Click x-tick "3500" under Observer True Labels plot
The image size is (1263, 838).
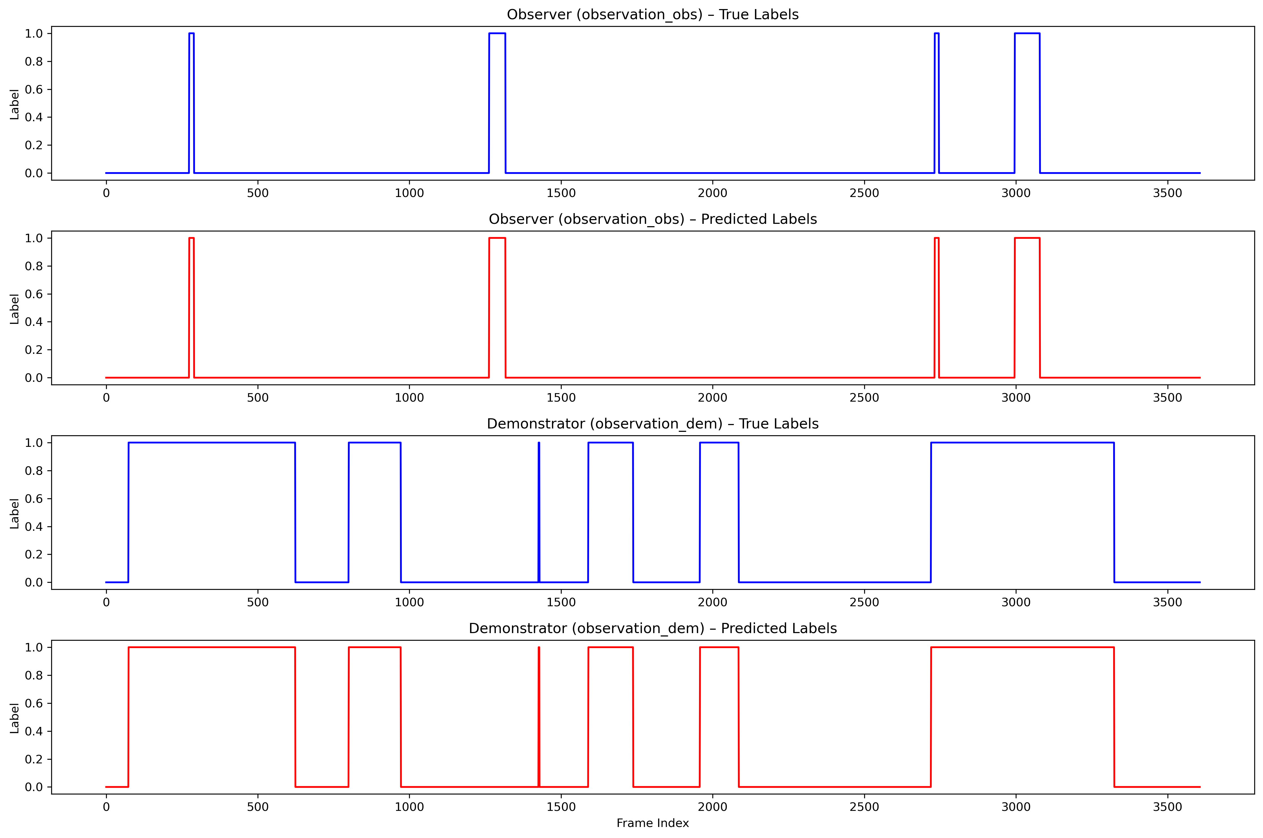1167,193
